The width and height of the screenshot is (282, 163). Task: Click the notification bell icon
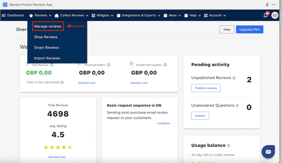[x=265, y=16]
